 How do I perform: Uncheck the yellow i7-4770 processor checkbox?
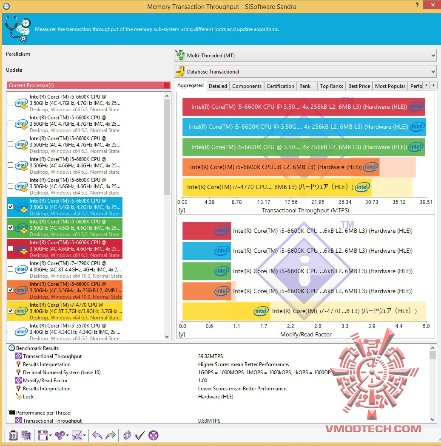point(11,311)
